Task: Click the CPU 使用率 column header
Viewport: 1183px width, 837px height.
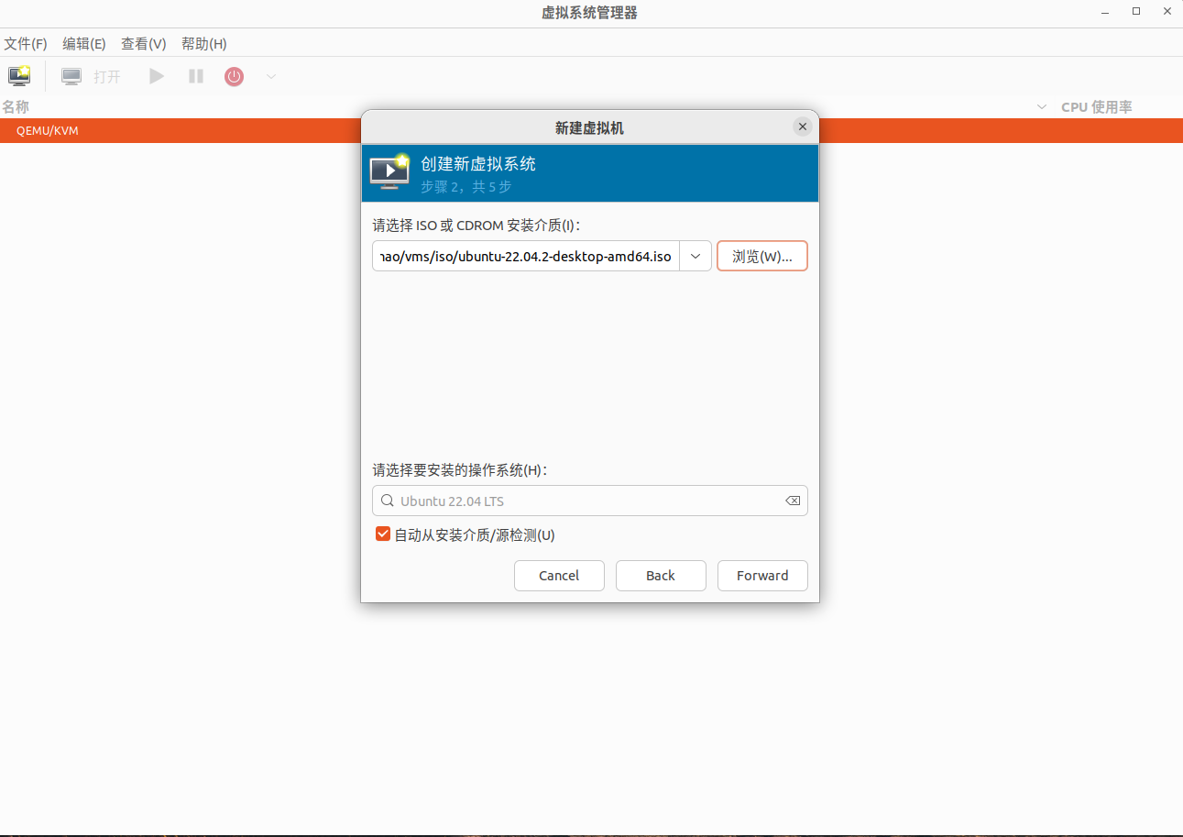Action: [x=1097, y=106]
